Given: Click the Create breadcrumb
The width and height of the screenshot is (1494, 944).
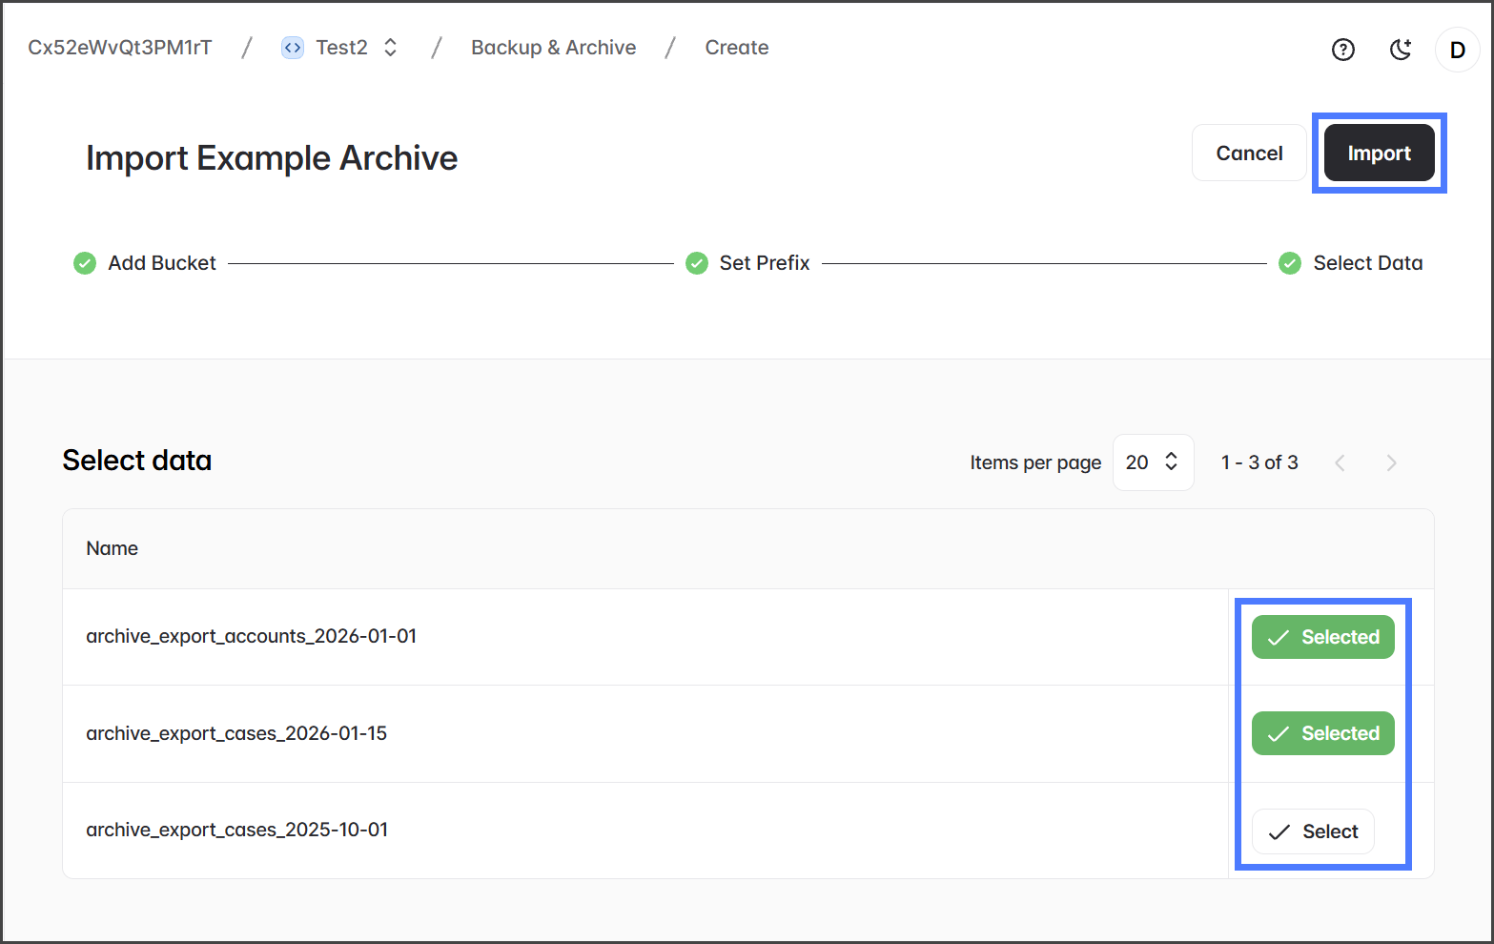Looking at the screenshot, I should click(x=736, y=48).
